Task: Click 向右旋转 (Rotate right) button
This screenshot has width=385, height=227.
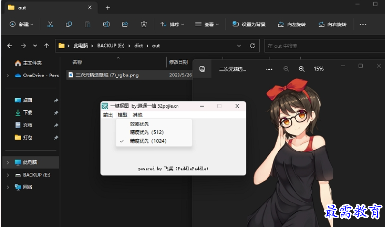Action: (332, 24)
